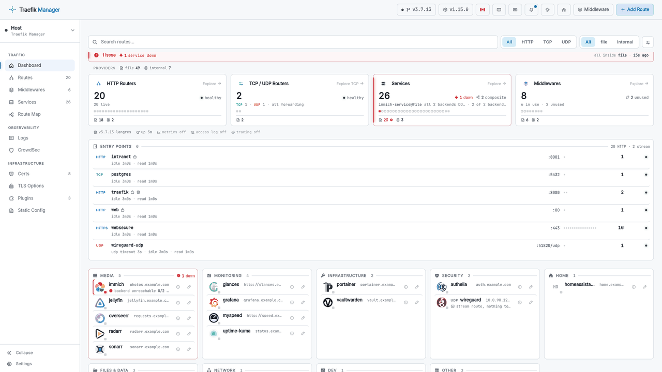The width and height of the screenshot is (662, 372).
Task: Open the v3.7.13 Traefik version selector
Action: click(416, 9)
